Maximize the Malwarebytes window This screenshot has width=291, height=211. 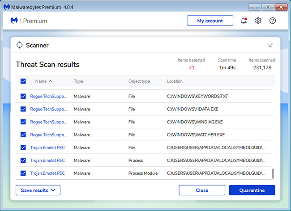[x=268, y=7]
